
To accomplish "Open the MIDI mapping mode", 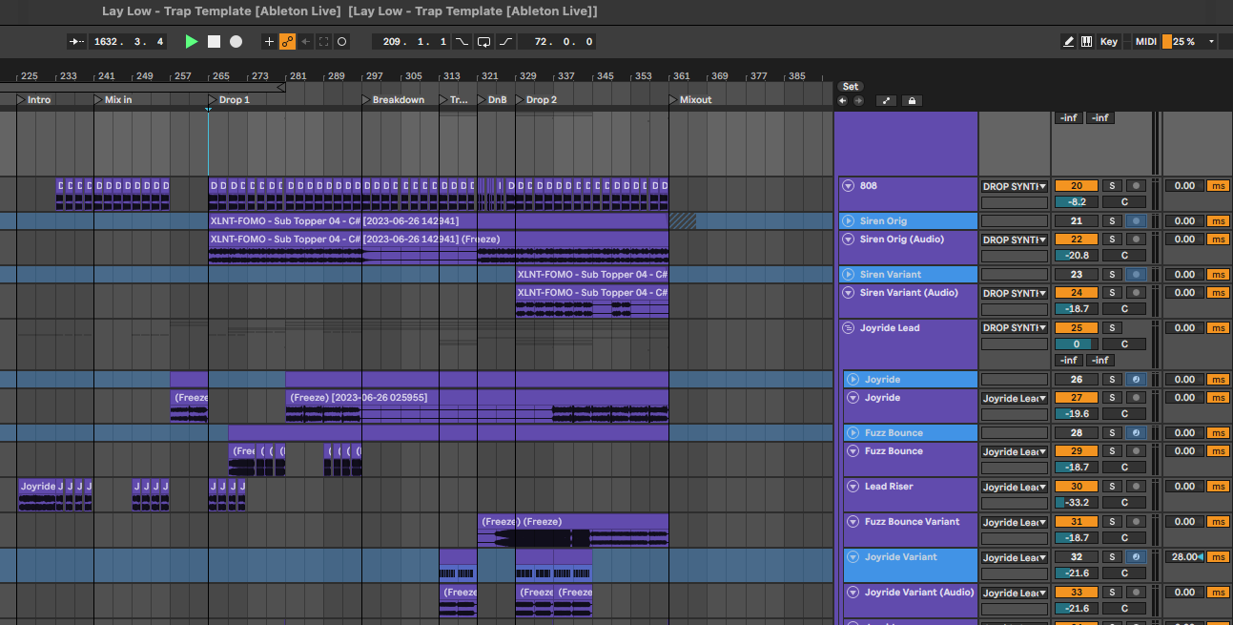I will 1145,42.
